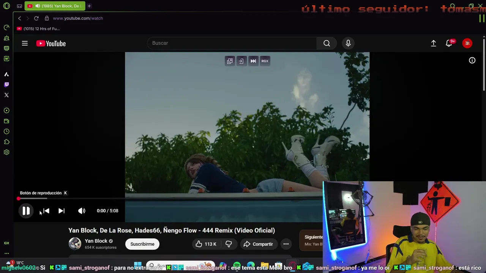
Task: Open GX Control speedometer panel in sidebar
Action: click(x=6, y=28)
